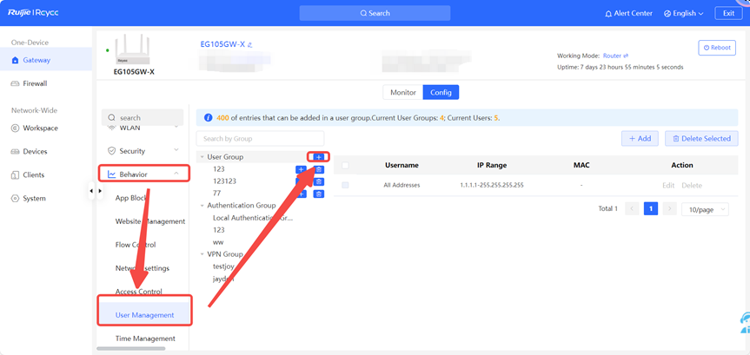Switch working mode icon beside Router

[626, 56]
